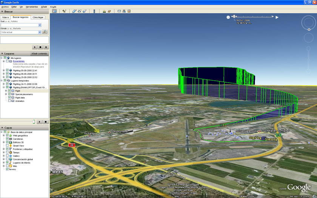Open the Herramientas menu
The height and width of the screenshot is (198, 317).
32,7
